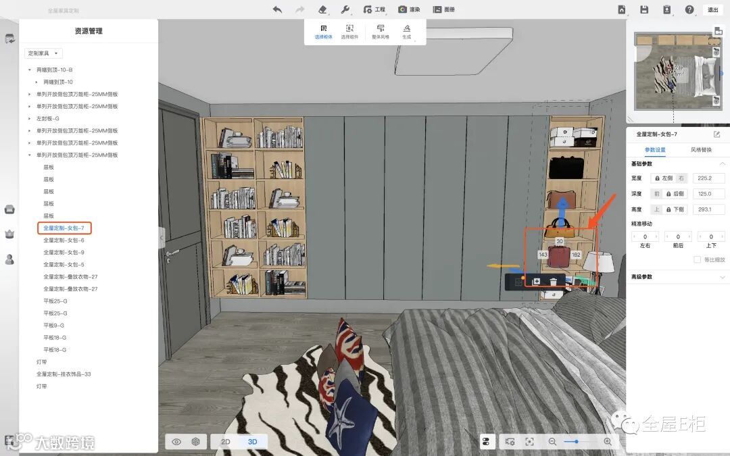The height and width of the screenshot is (456, 730).
Task: Delete the selected bag with trash icon
Action: (553, 282)
